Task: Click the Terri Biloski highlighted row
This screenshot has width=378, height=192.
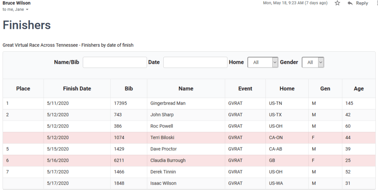Action: coord(162,137)
